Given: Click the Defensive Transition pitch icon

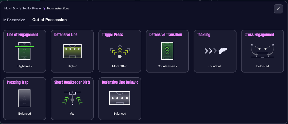Looking at the screenshot, I should 167,51.
